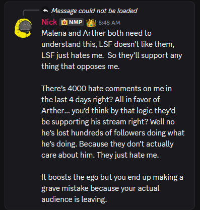Click the line 'grave mistake because your actual'

coord(100,188)
